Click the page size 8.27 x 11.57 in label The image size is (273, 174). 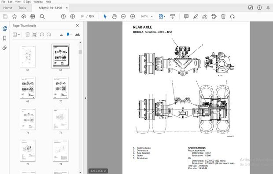pos(98,171)
